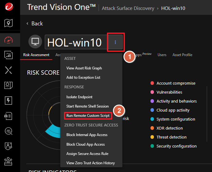Click the Trend Micro logo icon
This screenshot has height=172, width=212.
pos(9,7)
